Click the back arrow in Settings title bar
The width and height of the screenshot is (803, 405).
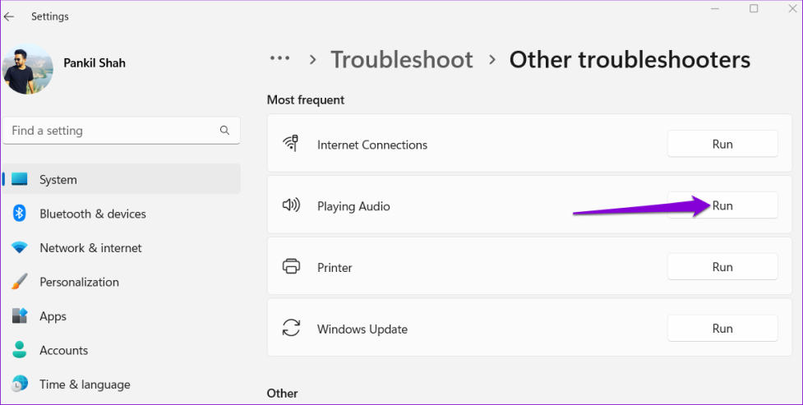(10, 16)
